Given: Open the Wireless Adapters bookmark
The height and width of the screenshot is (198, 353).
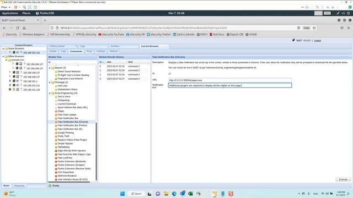Looking at the screenshot, I should click(x=32, y=34).
